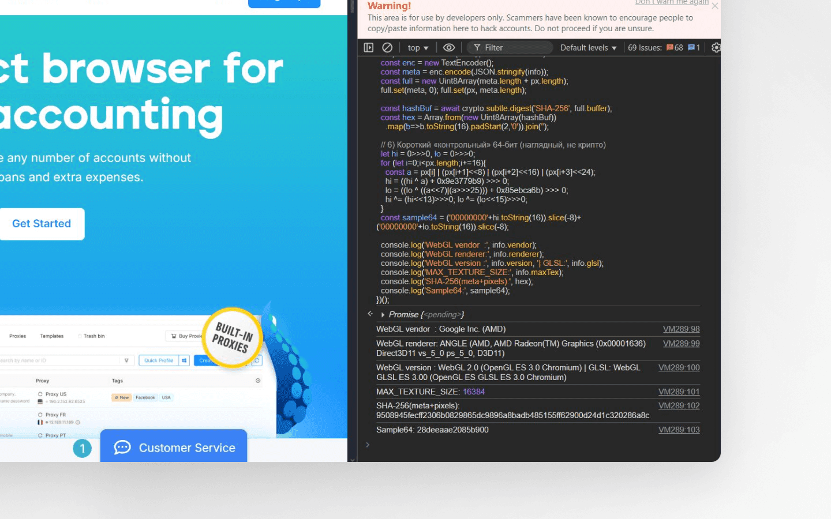
Task: Close the developer warning banner
Action: pyautogui.click(x=715, y=6)
